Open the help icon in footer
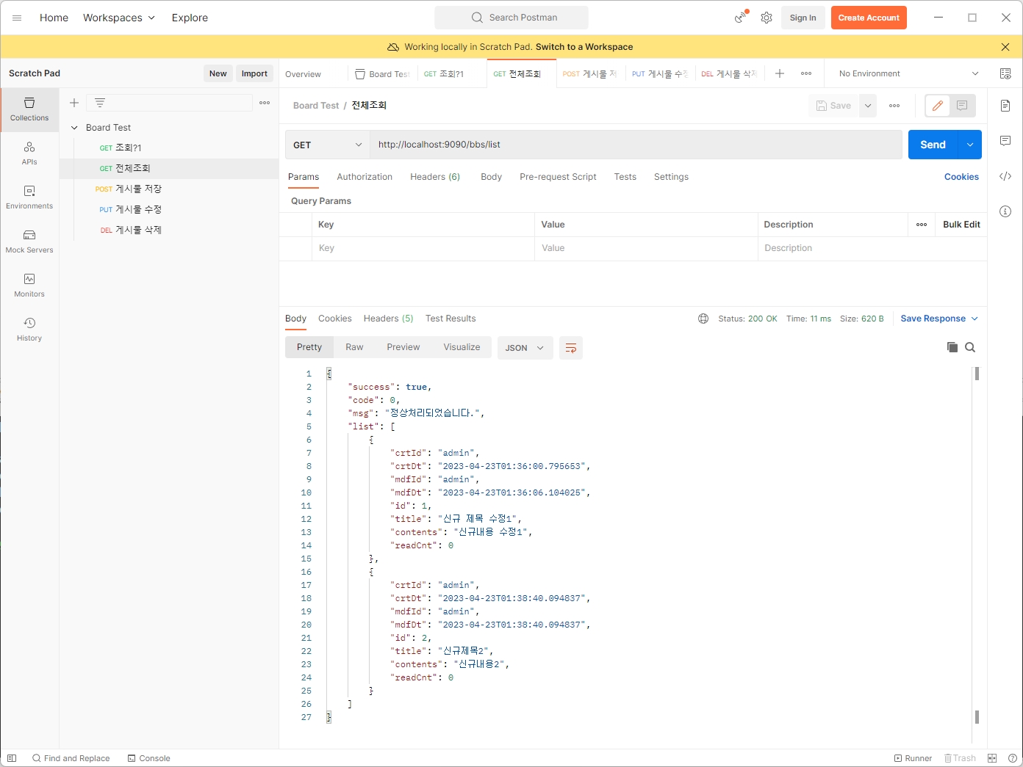The image size is (1023, 767). tap(1013, 758)
